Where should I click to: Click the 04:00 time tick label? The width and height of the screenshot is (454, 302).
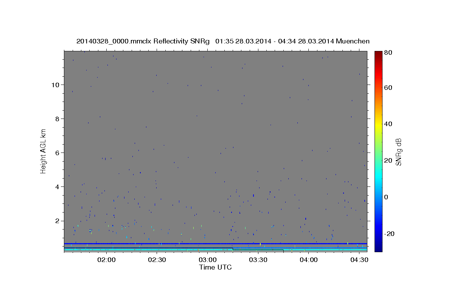tap(308, 260)
